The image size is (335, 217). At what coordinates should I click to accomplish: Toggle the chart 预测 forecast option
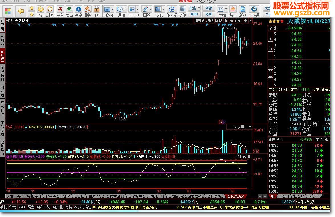[238, 21]
